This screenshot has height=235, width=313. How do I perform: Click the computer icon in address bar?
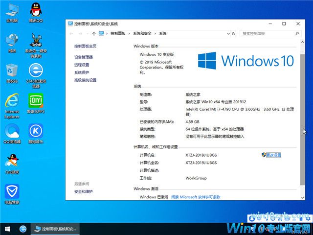point(101,33)
